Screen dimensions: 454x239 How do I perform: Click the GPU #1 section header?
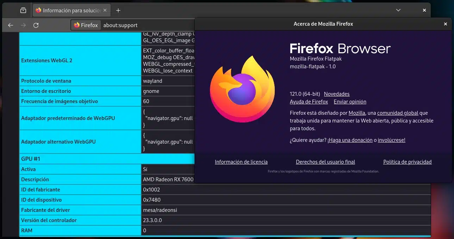(107, 159)
